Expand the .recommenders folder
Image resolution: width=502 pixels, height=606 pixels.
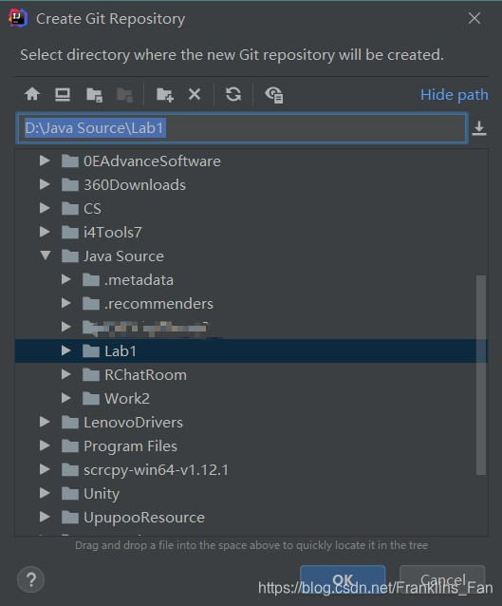click(66, 303)
